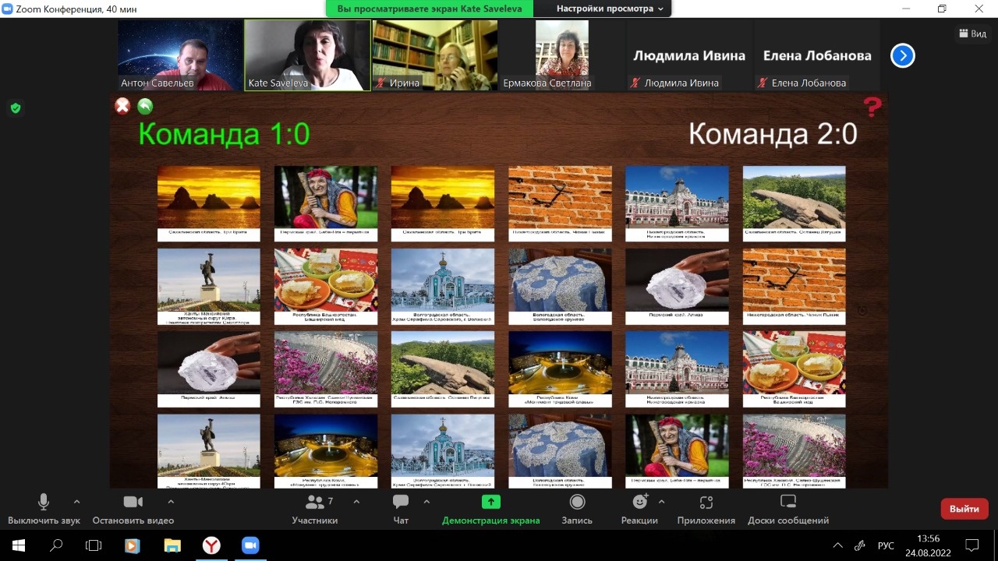Stop the video camera
This screenshot has width=998, height=561.
coord(133,509)
